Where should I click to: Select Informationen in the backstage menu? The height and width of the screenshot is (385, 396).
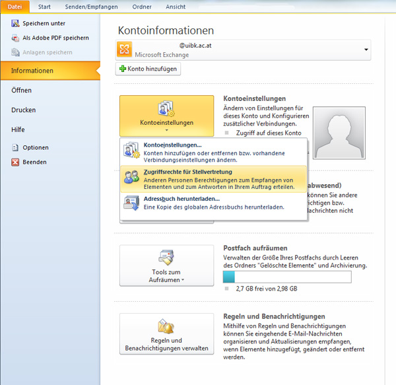coord(50,71)
